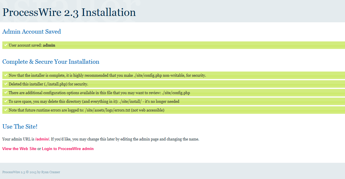
Task: Click the ProcessWire 2.3 Installation title
Action: click(x=69, y=12)
